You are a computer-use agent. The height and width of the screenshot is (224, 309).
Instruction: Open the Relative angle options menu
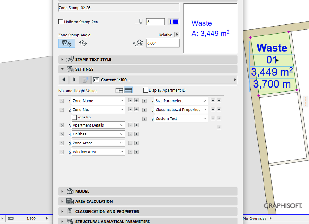177,35
